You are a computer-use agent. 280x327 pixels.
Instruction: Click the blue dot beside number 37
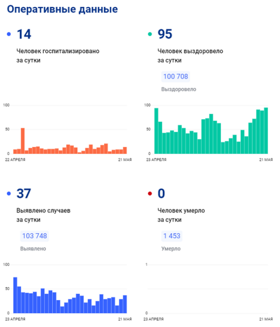click(9, 194)
